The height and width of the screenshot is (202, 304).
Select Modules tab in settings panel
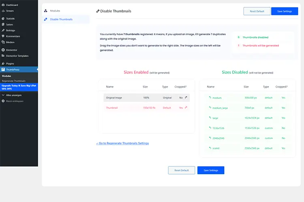(x=66, y=11)
